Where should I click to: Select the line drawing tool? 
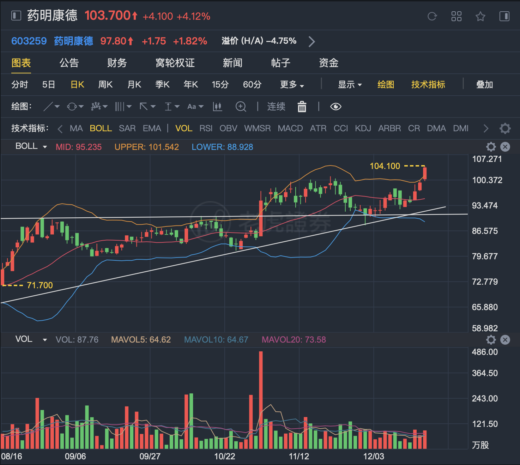[48, 107]
